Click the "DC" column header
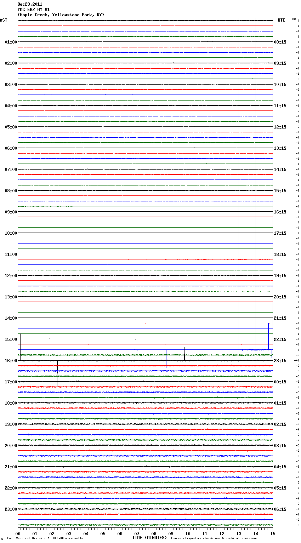The image size is (301, 543). tap(294, 19)
